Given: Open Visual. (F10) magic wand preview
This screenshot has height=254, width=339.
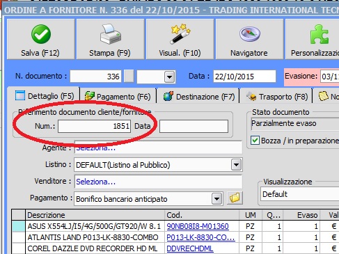Looking at the screenshot, I should (180, 34).
